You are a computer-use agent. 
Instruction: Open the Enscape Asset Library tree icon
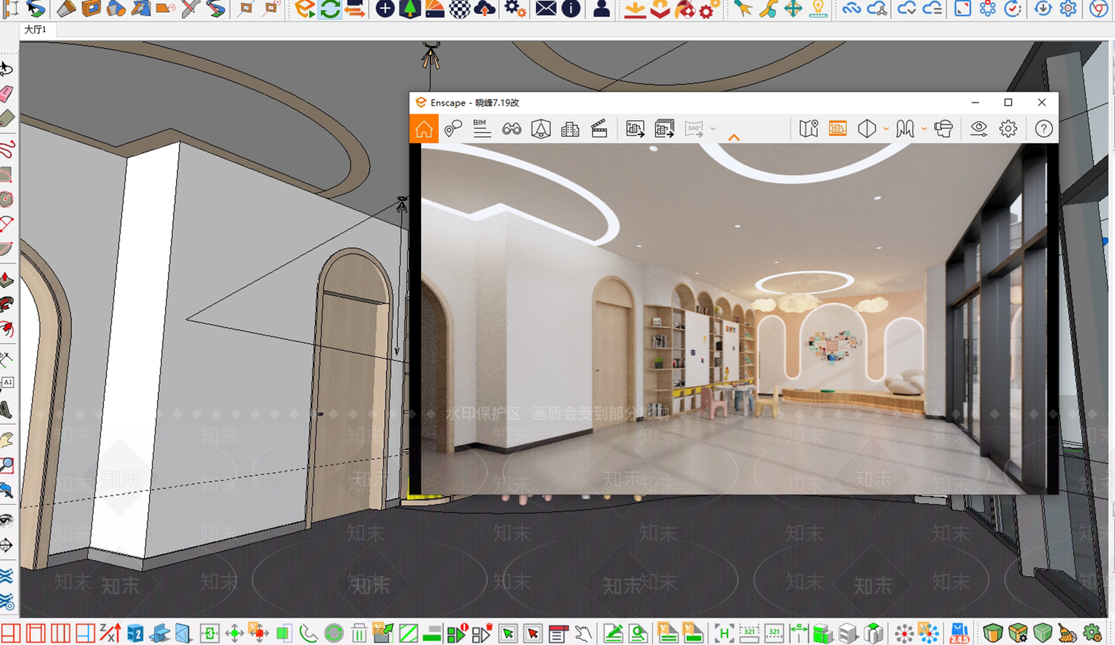click(541, 129)
